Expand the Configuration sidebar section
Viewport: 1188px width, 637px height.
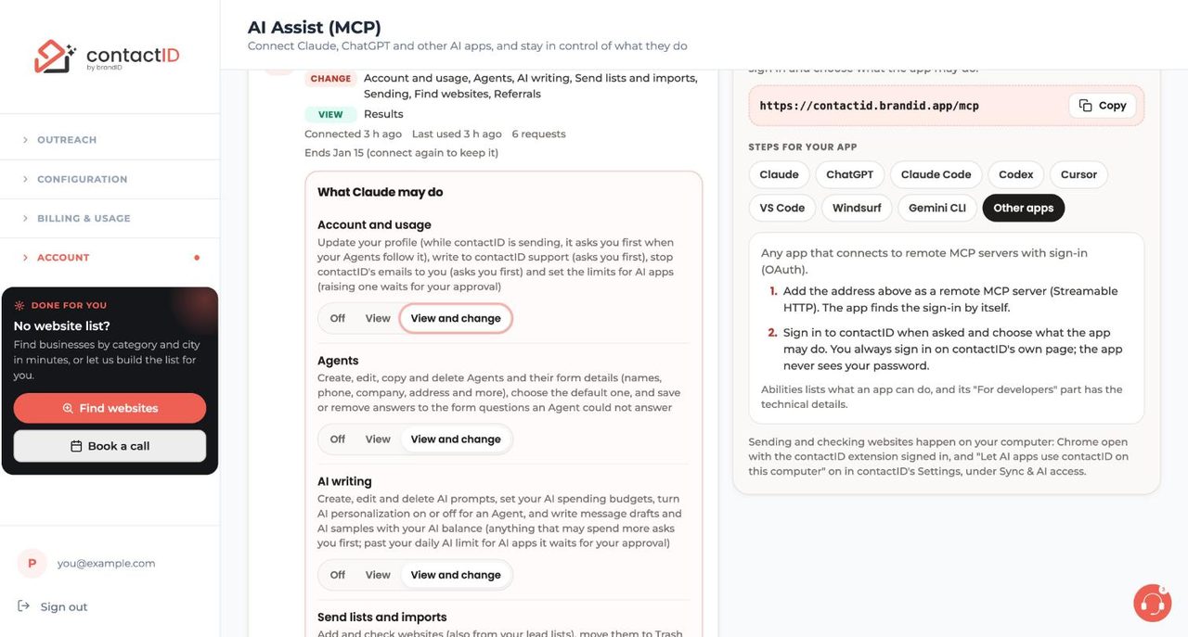pyautogui.click(x=110, y=179)
